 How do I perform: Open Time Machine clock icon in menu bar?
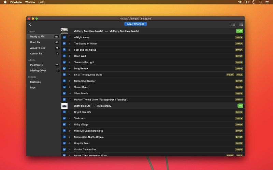pos(254,2)
